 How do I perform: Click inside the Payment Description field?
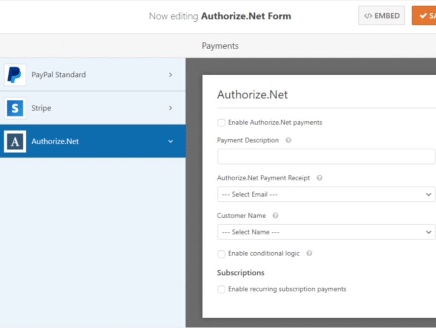(326, 156)
